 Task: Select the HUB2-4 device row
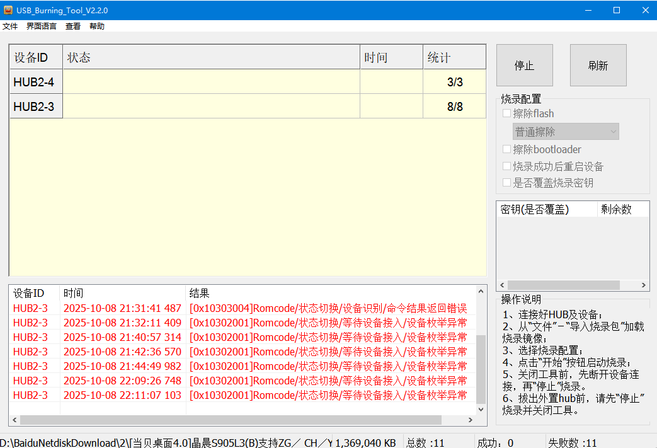[36, 82]
